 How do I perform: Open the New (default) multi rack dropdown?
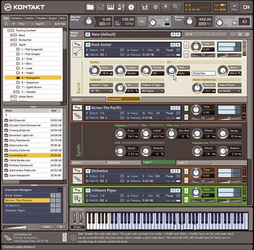(x=87, y=34)
